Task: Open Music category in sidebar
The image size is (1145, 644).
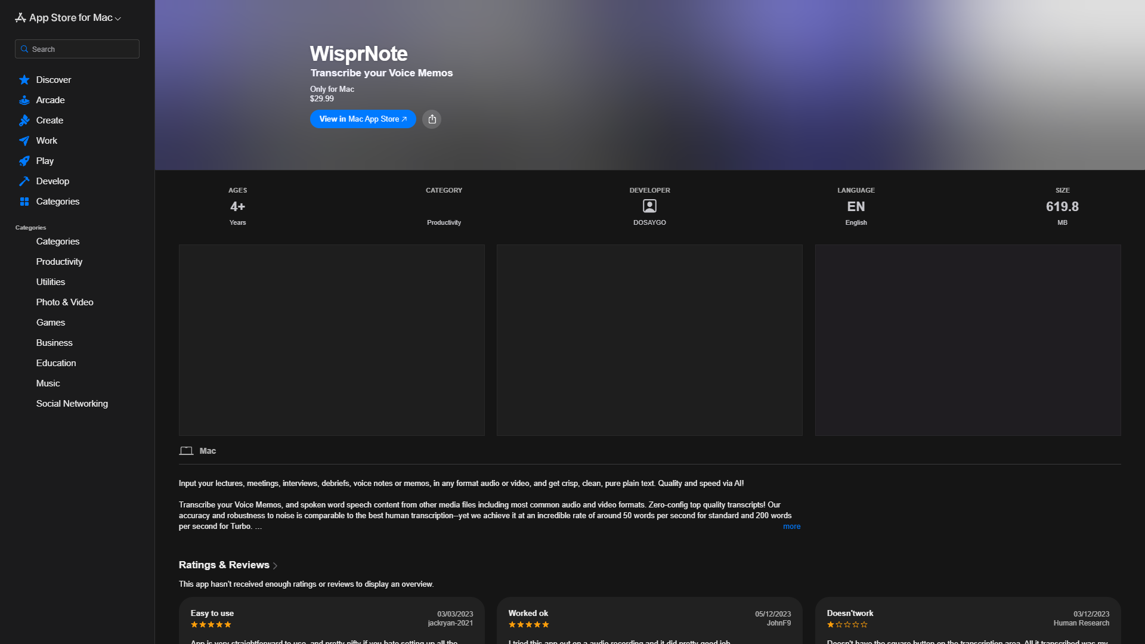Action: [48, 383]
